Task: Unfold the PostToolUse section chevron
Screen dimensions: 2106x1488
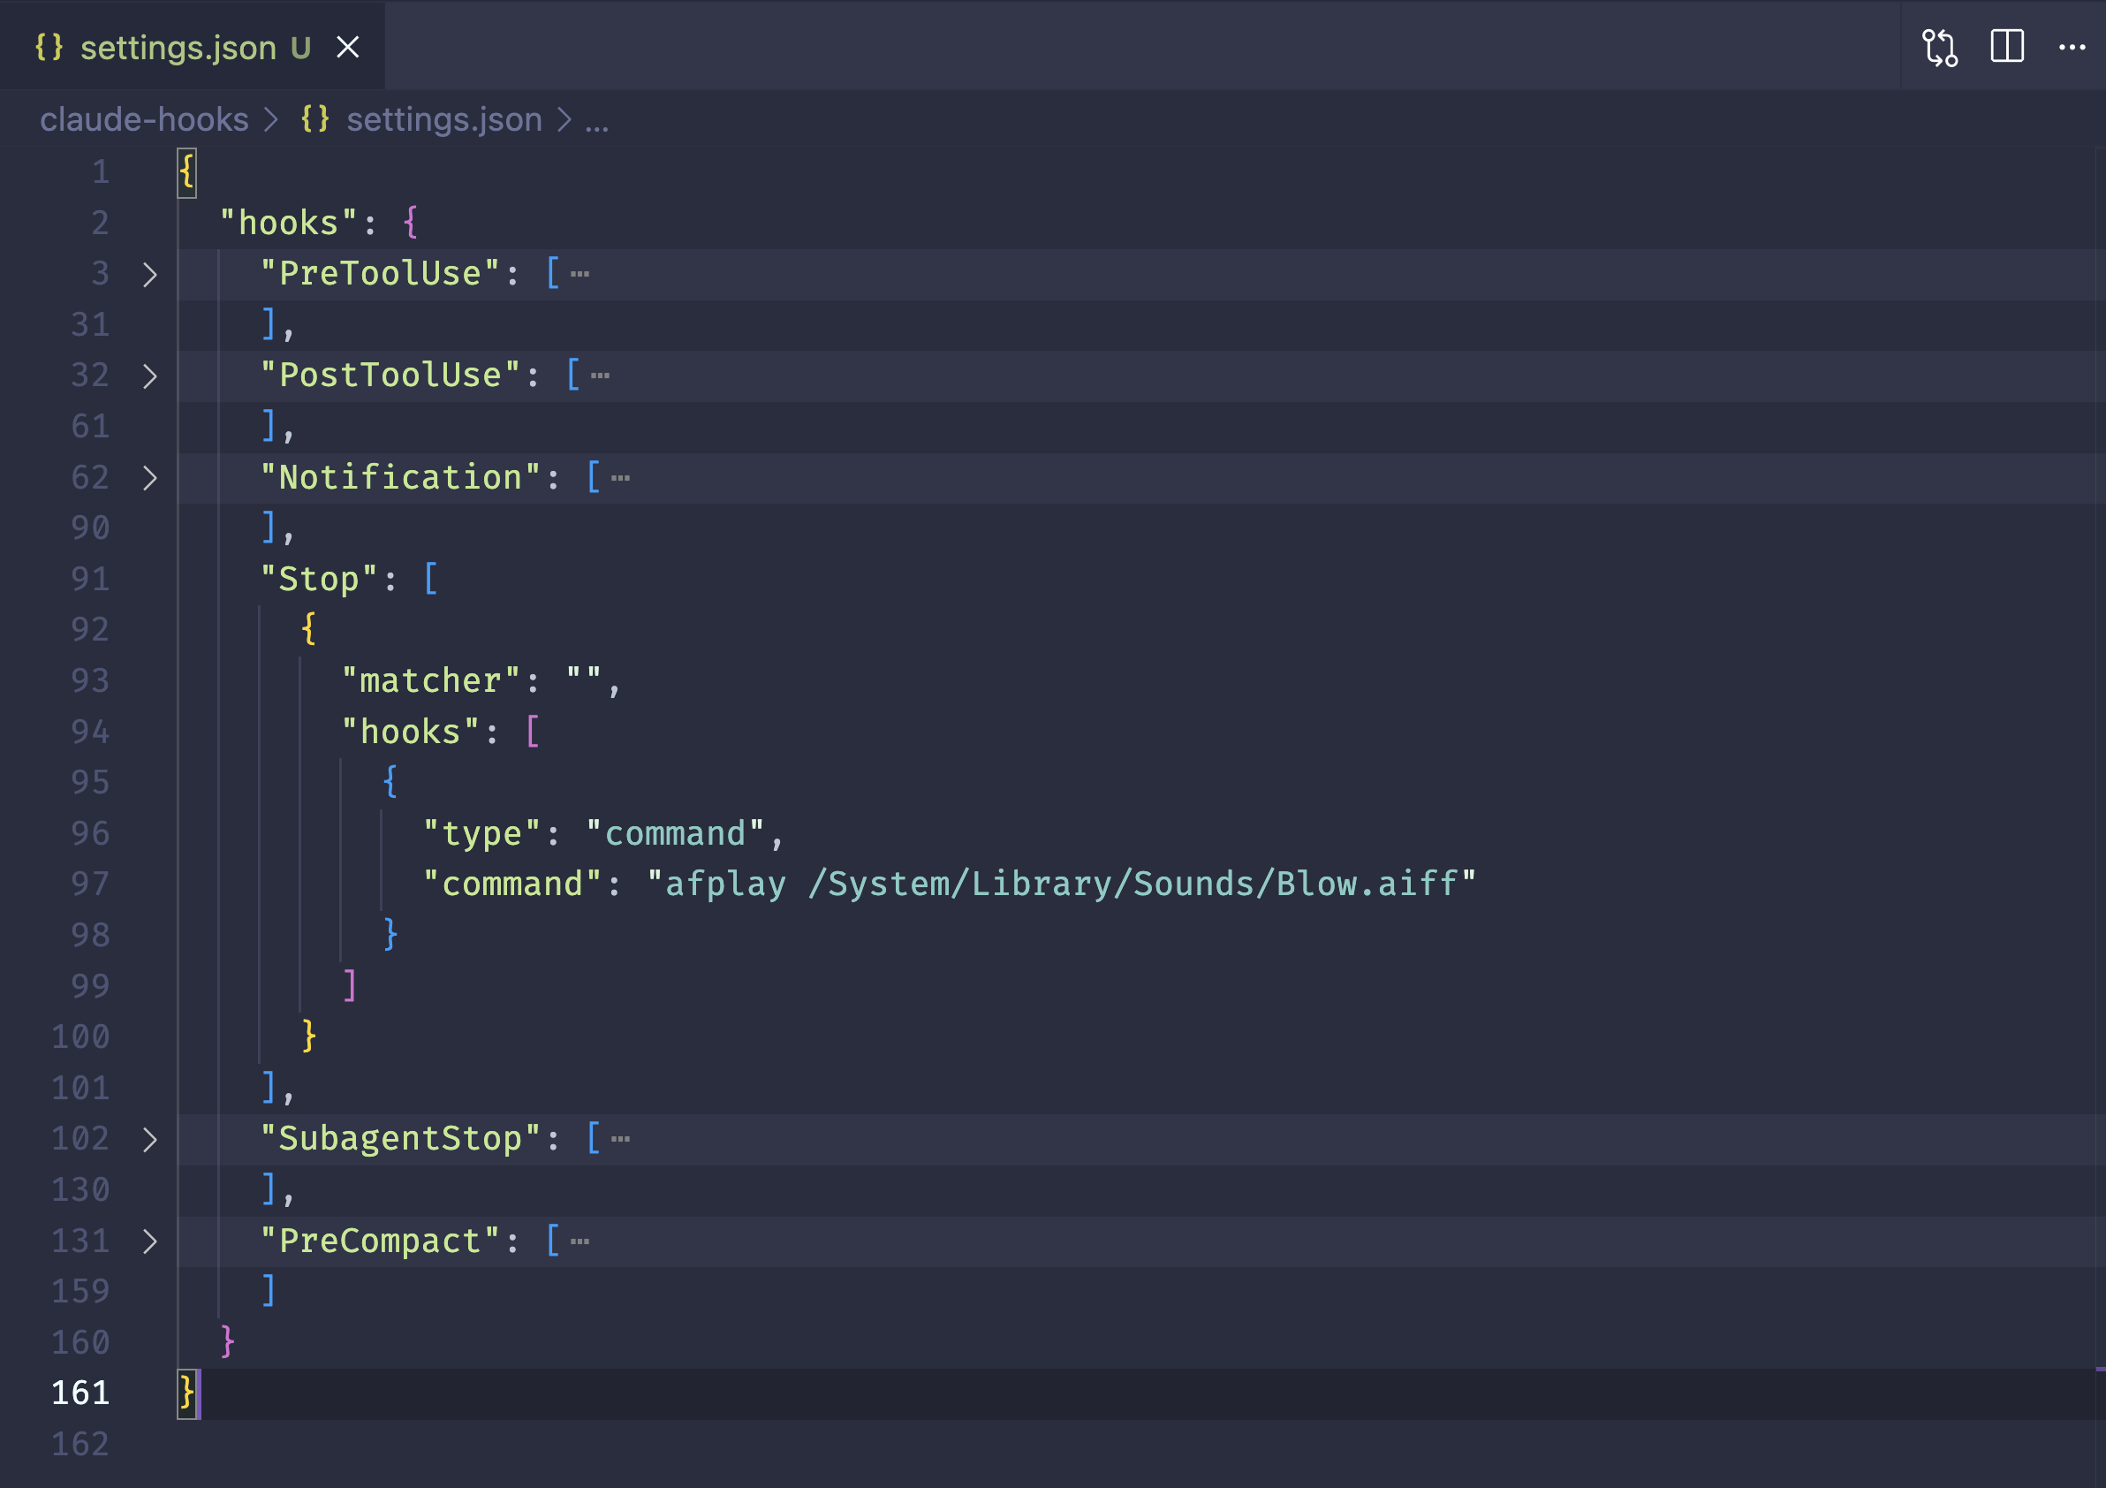Action: (149, 376)
